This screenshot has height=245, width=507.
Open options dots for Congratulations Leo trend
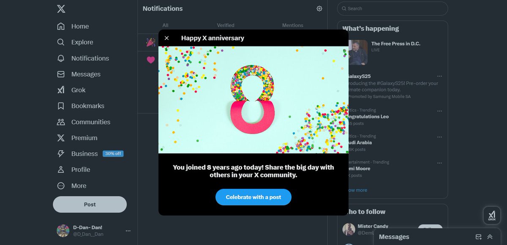pos(439,111)
